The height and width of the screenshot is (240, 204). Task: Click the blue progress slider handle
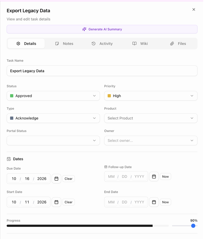pyautogui.click(x=193, y=226)
